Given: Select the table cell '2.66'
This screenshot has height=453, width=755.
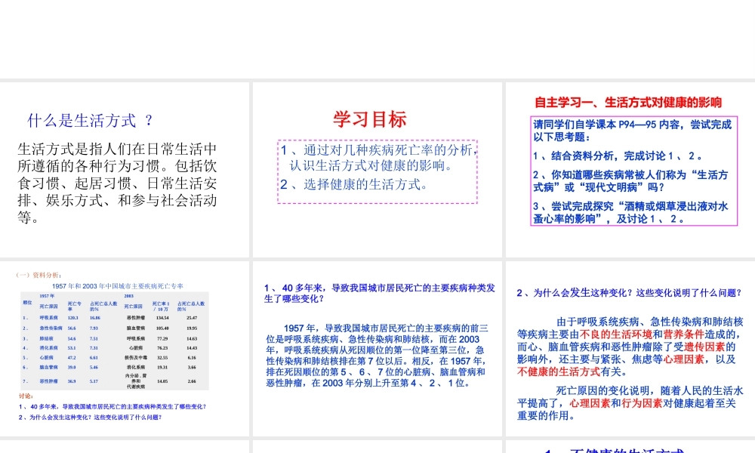Looking at the screenshot, I should click(x=192, y=381).
